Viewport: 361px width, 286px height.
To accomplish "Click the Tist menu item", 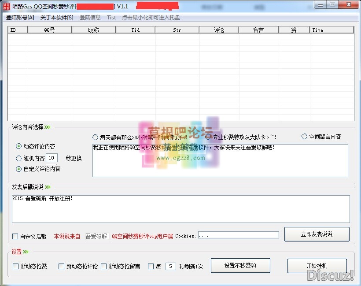I will [x=111, y=17].
